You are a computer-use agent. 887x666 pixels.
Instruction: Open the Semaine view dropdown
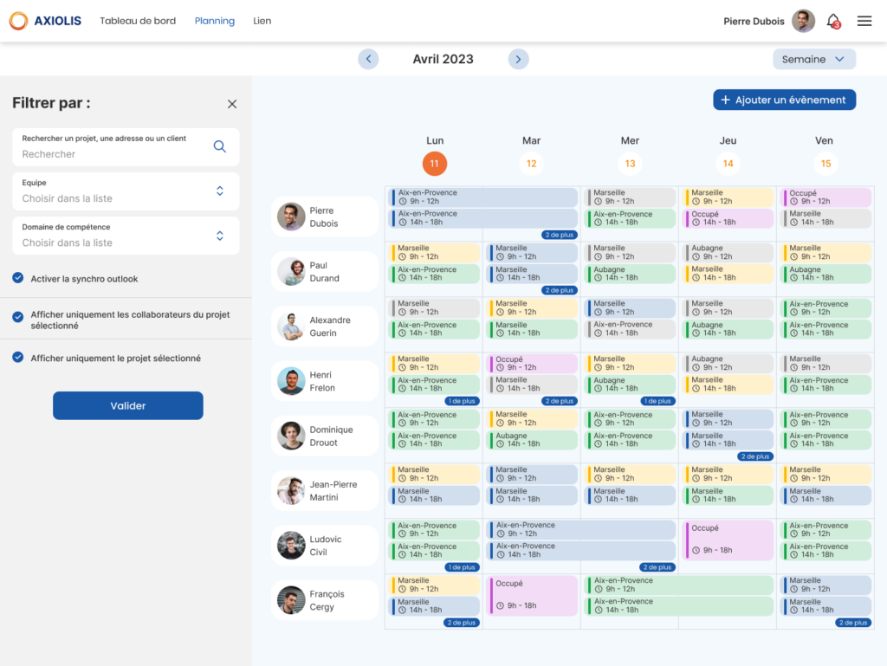814,60
